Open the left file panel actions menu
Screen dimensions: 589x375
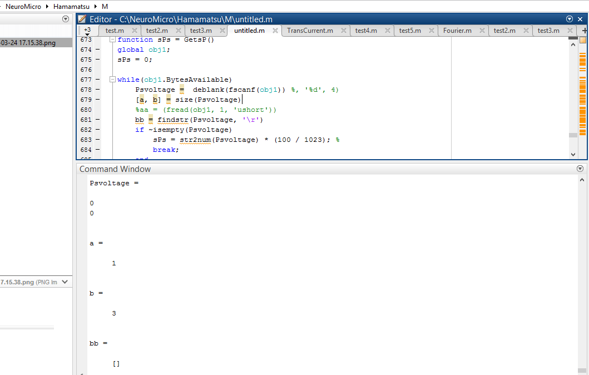[66, 19]
